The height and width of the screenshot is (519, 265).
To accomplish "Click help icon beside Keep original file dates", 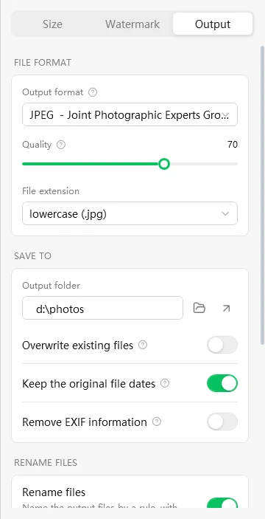I will click(x=165, y=383).
